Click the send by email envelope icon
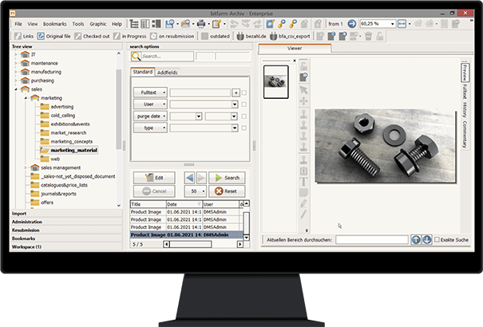The width and height of the screenshot is (483, 327). point(185,24)
